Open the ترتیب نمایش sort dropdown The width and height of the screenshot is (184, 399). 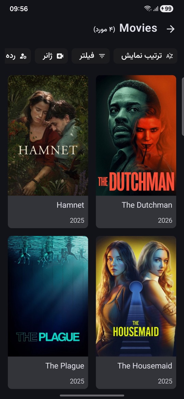(145, 56)
